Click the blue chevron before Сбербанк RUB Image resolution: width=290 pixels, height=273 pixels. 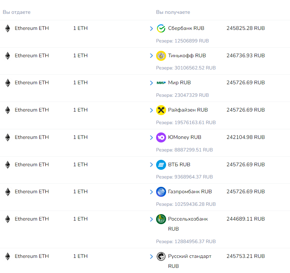point(151,28)
